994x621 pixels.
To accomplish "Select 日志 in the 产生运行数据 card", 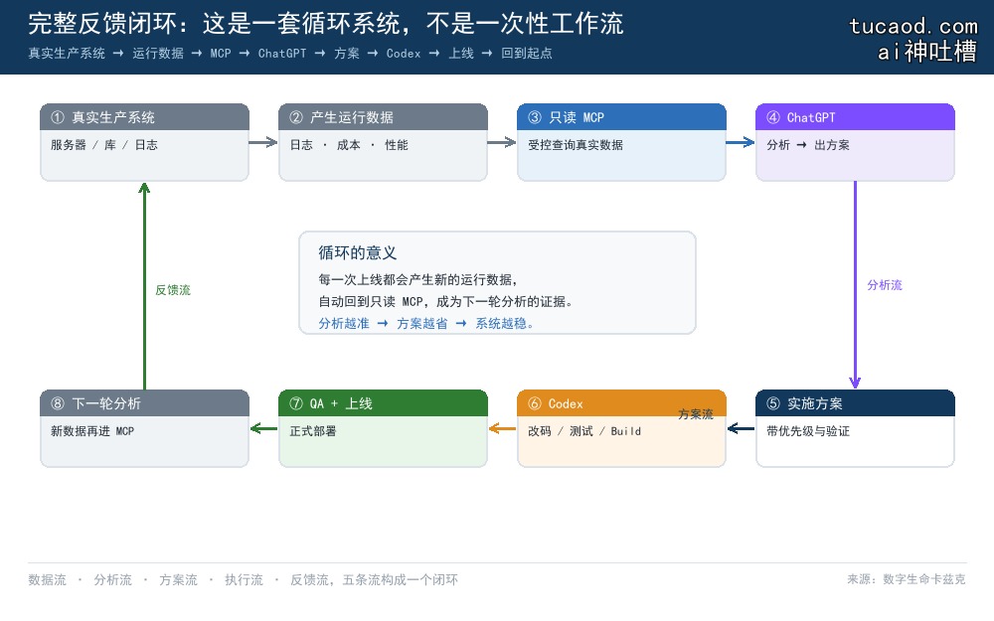I will click(x=301, y=145).
